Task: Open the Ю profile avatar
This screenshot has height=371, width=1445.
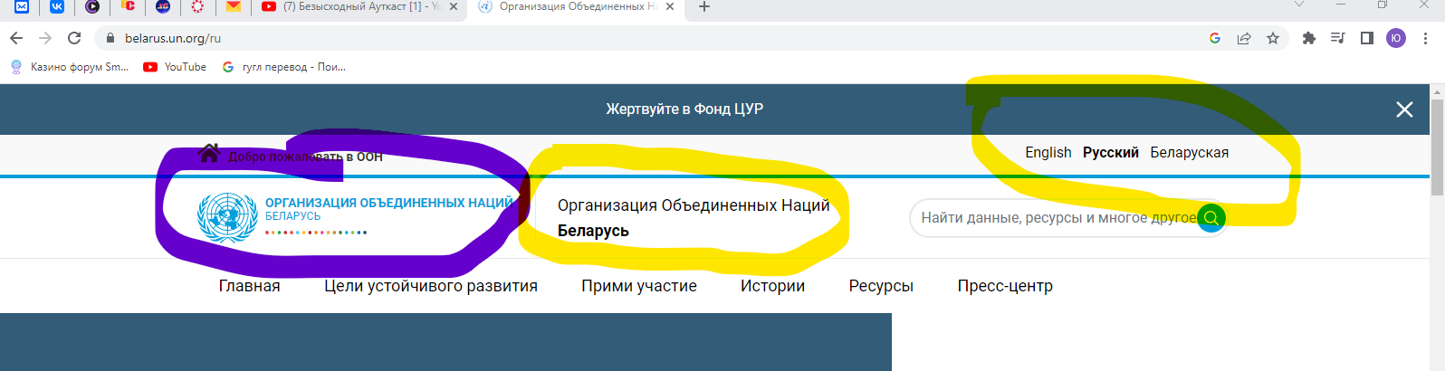Action: [1396, 38]
